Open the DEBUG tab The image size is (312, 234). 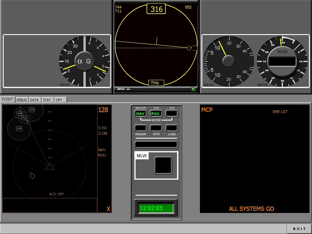(22, 100)
